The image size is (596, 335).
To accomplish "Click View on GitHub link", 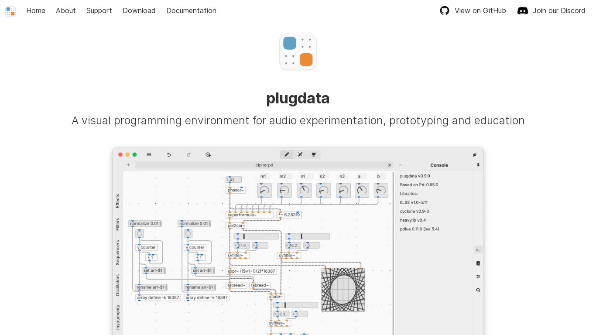I will (473, 10).
